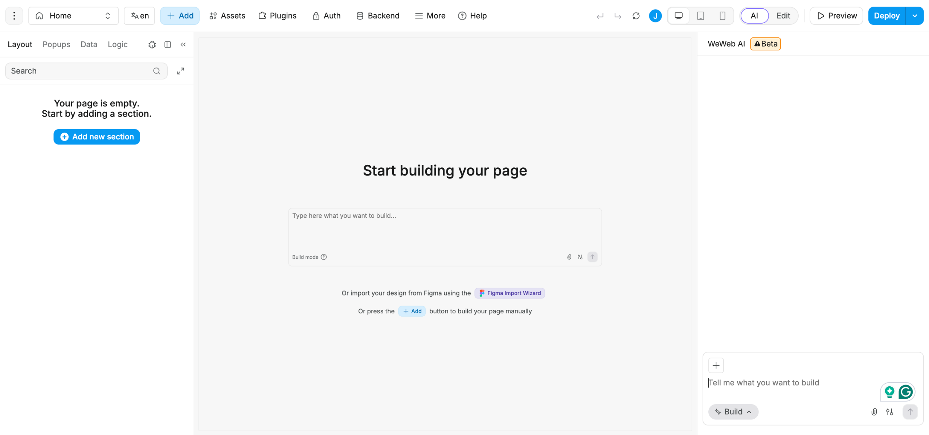Select the mobile viewport view
The height and width of the screenshot is (435, 929).
722,16
